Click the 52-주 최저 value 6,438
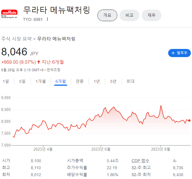The width and height of the screenshot is (192, 179). pos(178,175)
